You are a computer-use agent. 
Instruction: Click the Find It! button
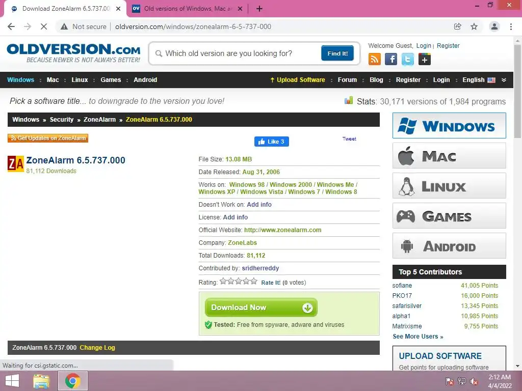pos(337,53)
